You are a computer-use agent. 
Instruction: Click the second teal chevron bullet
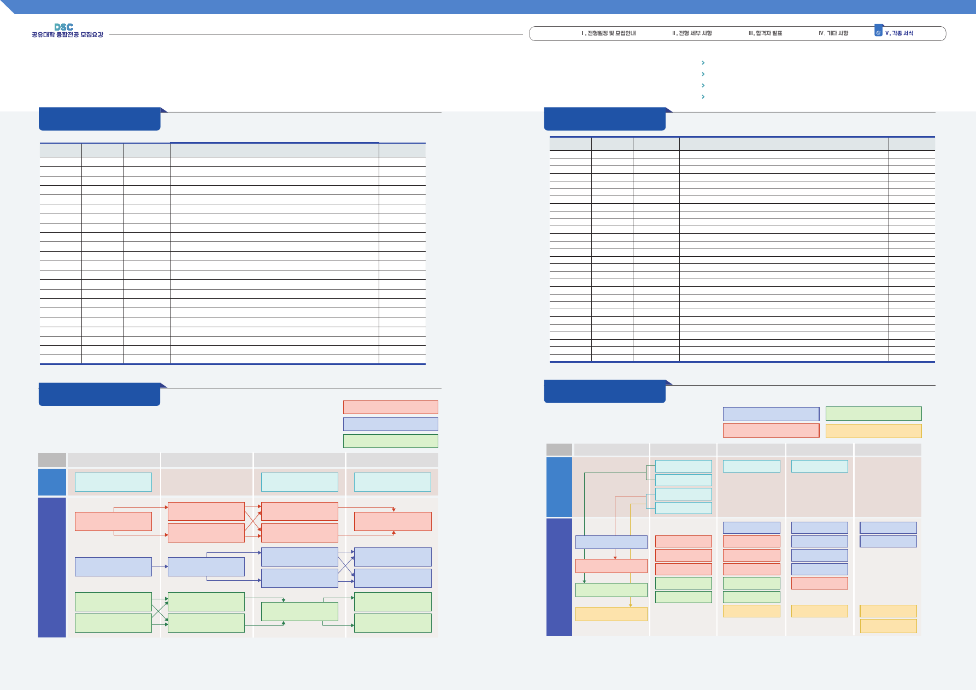(703, 74)
